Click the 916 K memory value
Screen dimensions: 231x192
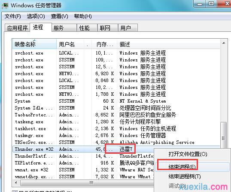(107, 163)
